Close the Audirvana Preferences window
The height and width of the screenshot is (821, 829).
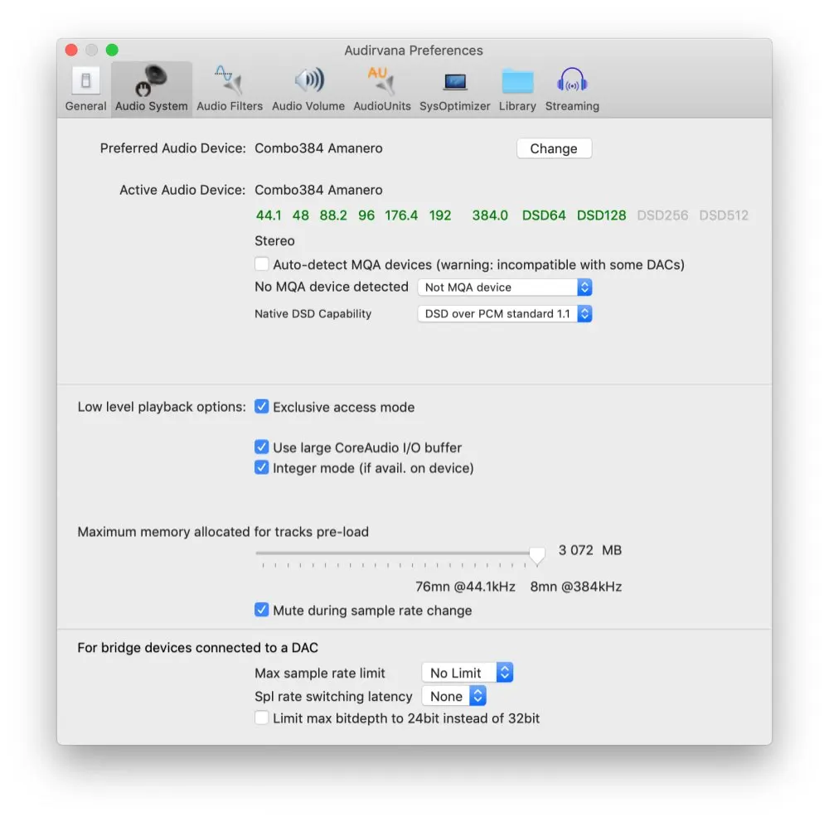(71, 51)
